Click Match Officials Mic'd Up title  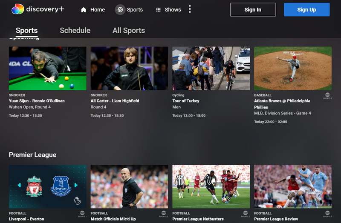tap(113, 219)
